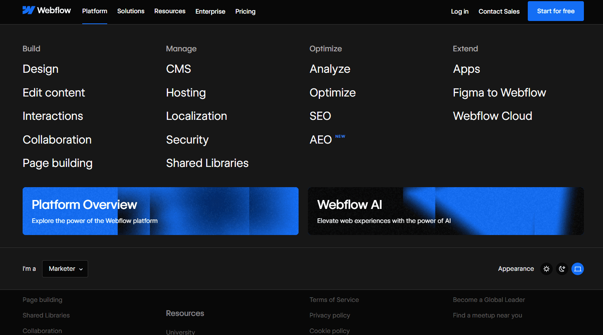This screenshot has width=603, height=335.
Task: Select the light mode sun icon
Action: [x=546, y=269]
